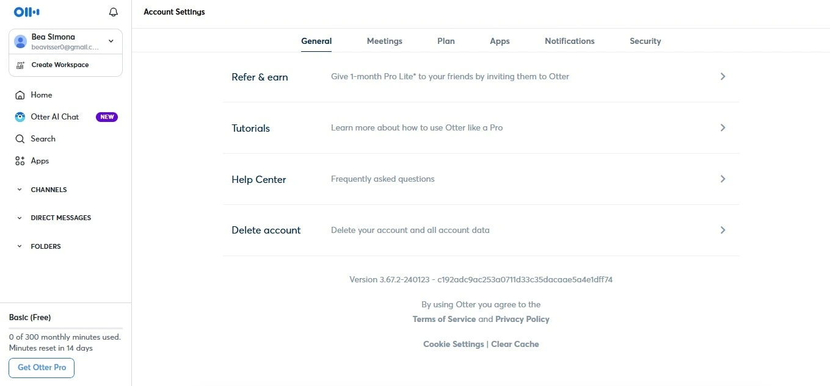The image size is (830, 386).
Task: Select the General tab
Action: (x=316, y=41)
